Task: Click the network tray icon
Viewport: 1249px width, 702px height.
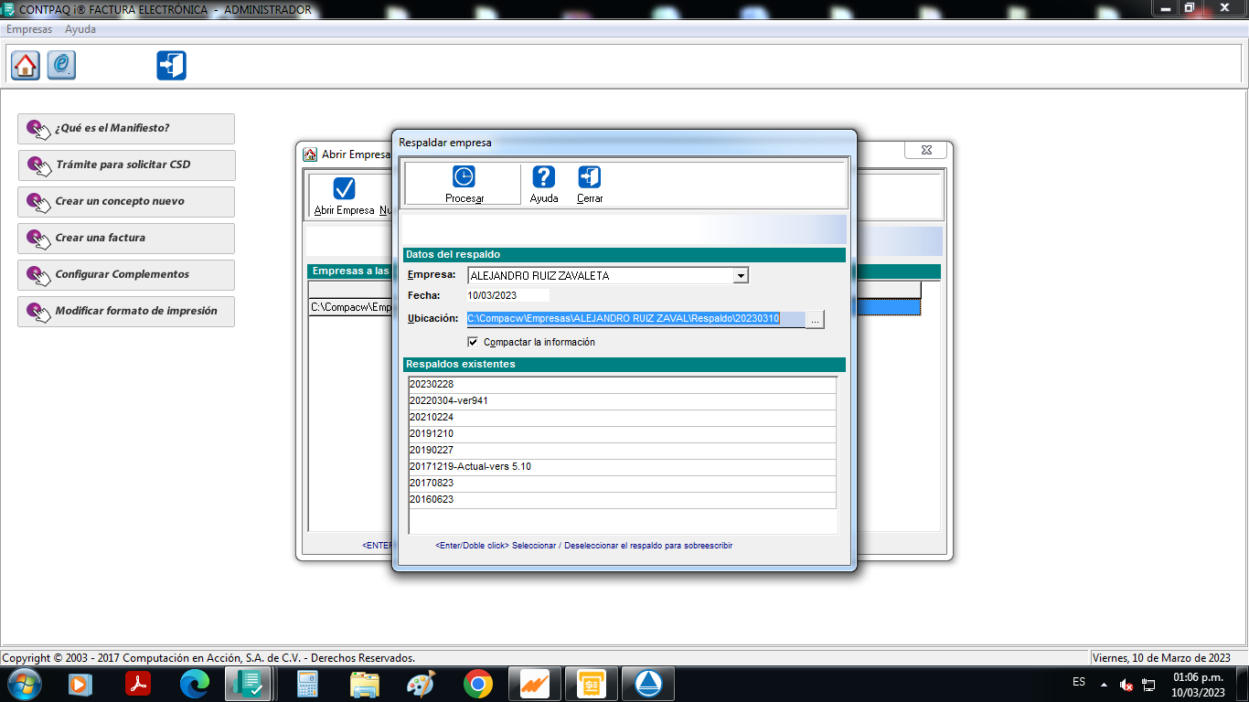Action: [x=1148, y=685]
